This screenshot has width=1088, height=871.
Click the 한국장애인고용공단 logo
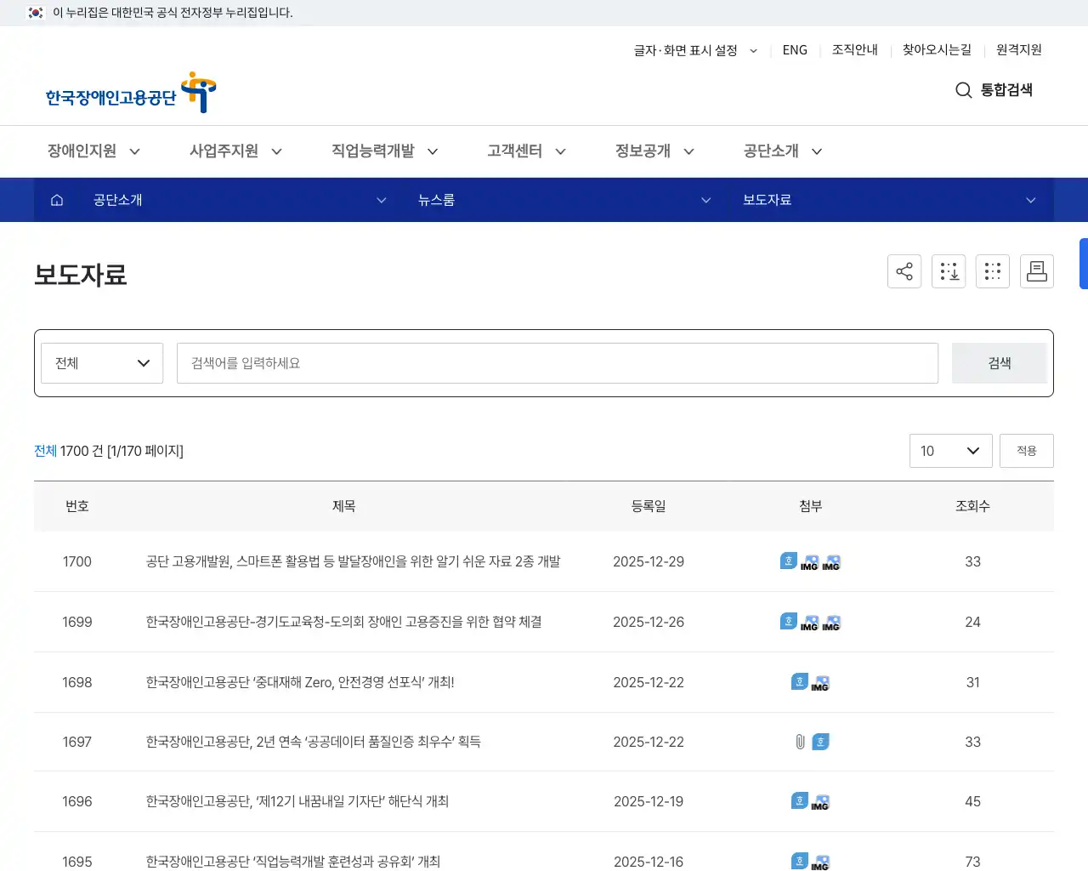[x=129, y=92]
